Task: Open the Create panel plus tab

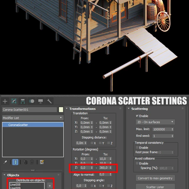Action: tap(5, 101)
